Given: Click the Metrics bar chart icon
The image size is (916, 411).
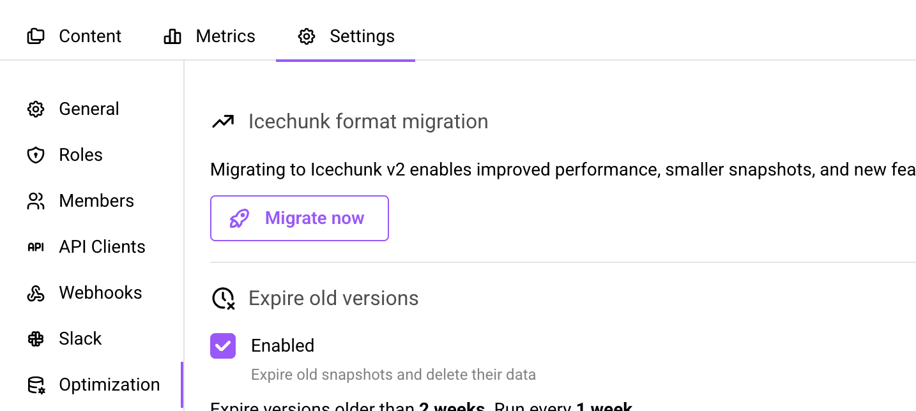Looking at the screenshot, I should click(x=172, y=36).
